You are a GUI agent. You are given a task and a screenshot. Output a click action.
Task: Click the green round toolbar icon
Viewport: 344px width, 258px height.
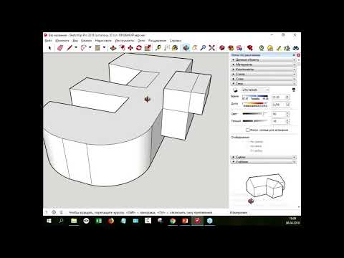coord(262,48)
